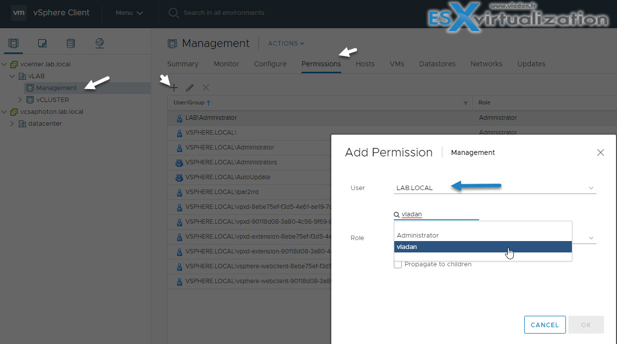This screenshot has width=617, height=344.
Task: Expand the vCLUSTER node
Action: pos(20,100)
